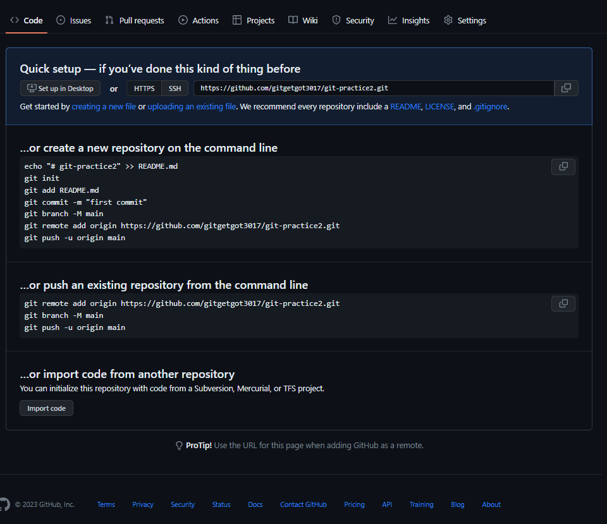This screenshot has width=607, height=524.
Task: Copy the push existing repository commands
Action: 563,303
